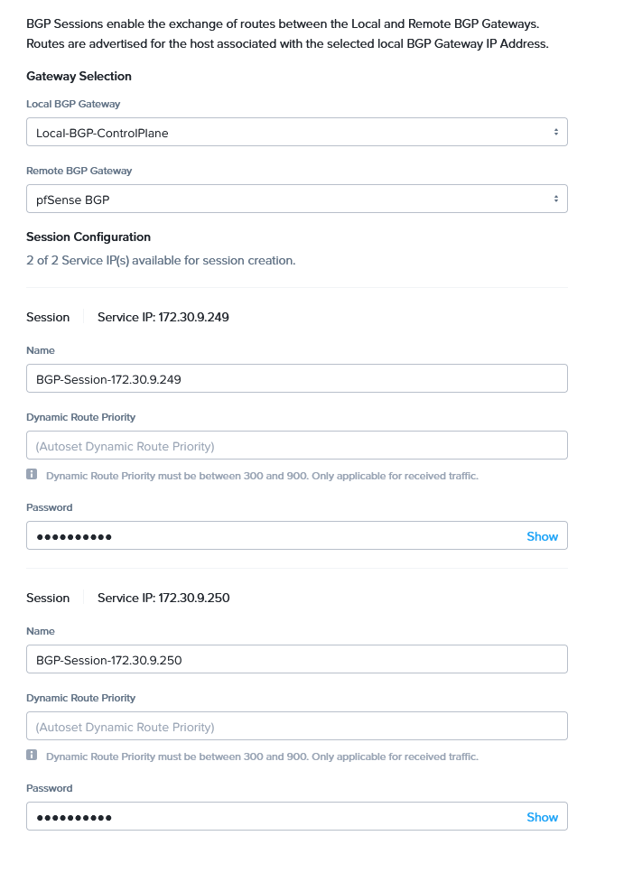Click the BGP-Session-172.30.9.249 name field
633x882 pixels.
point(296,379)
